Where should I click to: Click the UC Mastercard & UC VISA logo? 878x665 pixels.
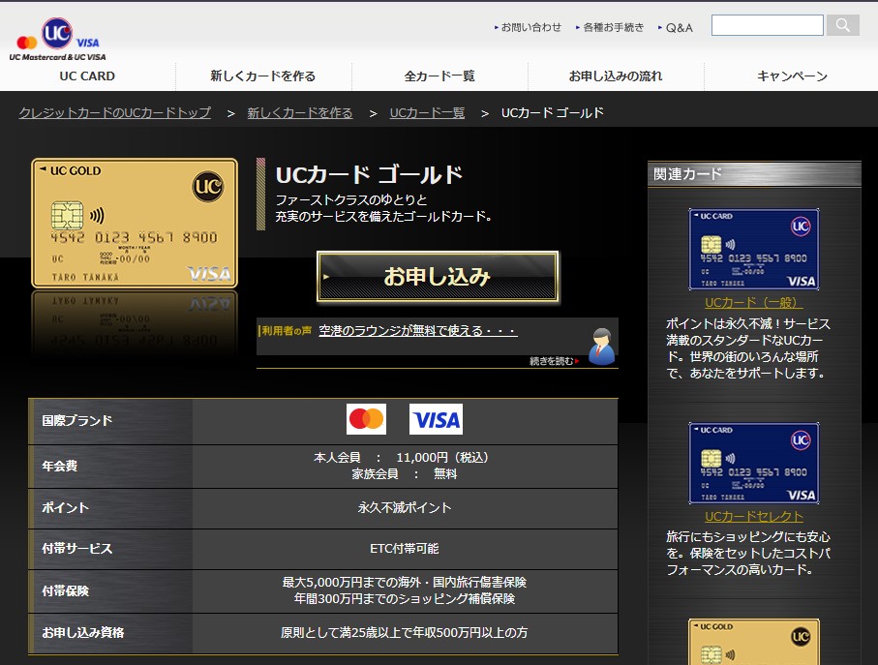[x=58, y=40]
